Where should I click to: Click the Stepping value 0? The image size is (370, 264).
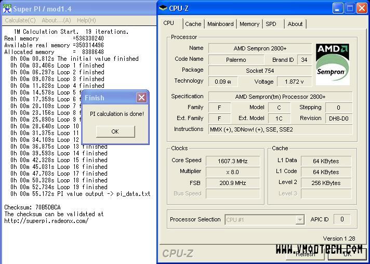coord(339,108)
